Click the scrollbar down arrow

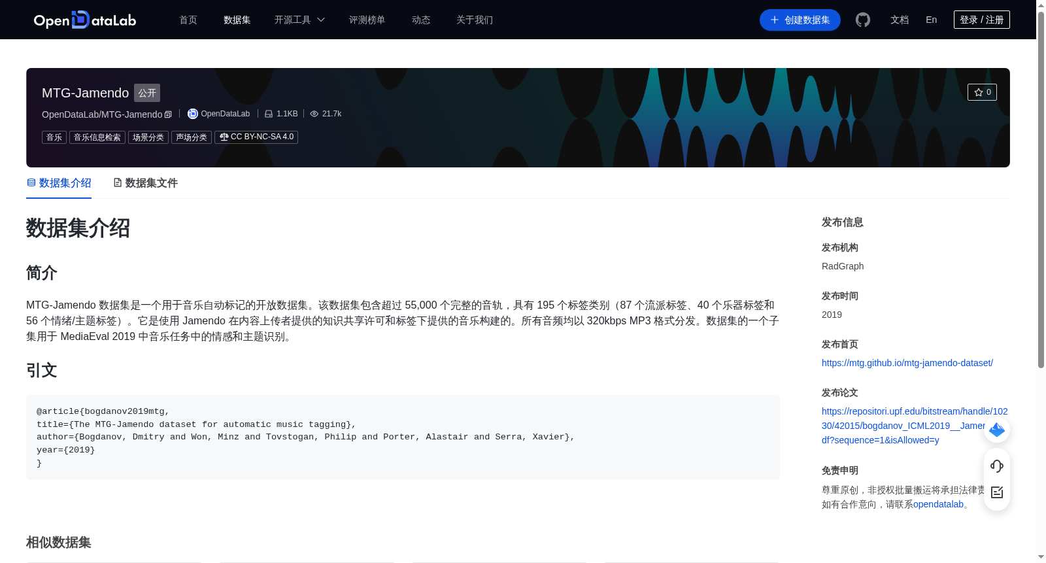pos(1041,558)
